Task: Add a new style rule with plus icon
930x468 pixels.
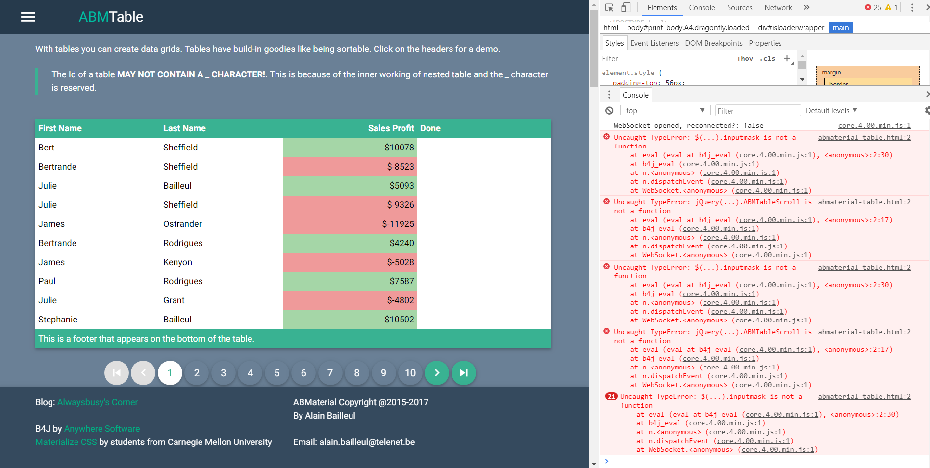Action: (x=787, y=58)
